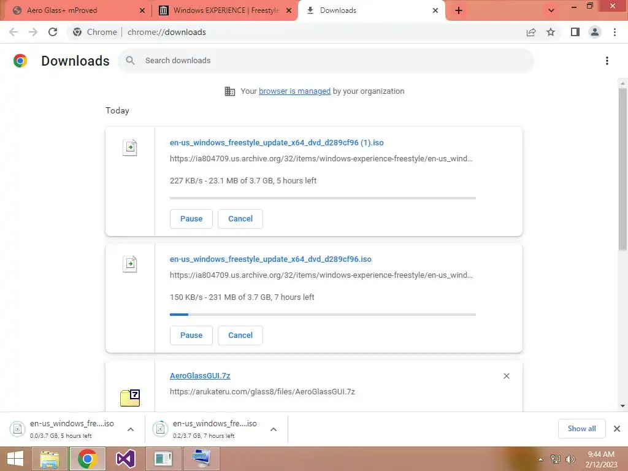
Task: Close the Aero Glass+ mProved tab
Action: pyautogui.click(x=142, y=10)
